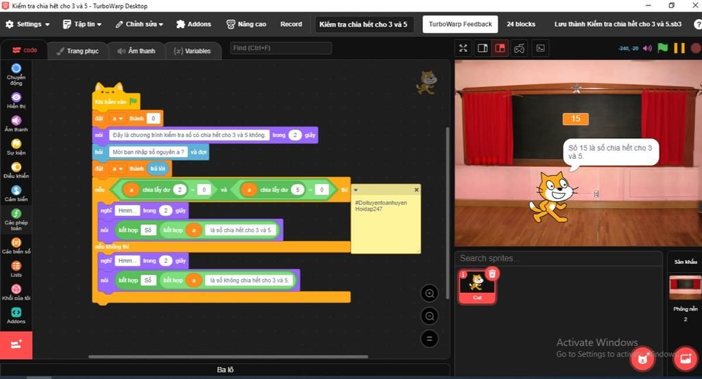
Task: Open the Hiển thị block category
Action: point(16,100)
